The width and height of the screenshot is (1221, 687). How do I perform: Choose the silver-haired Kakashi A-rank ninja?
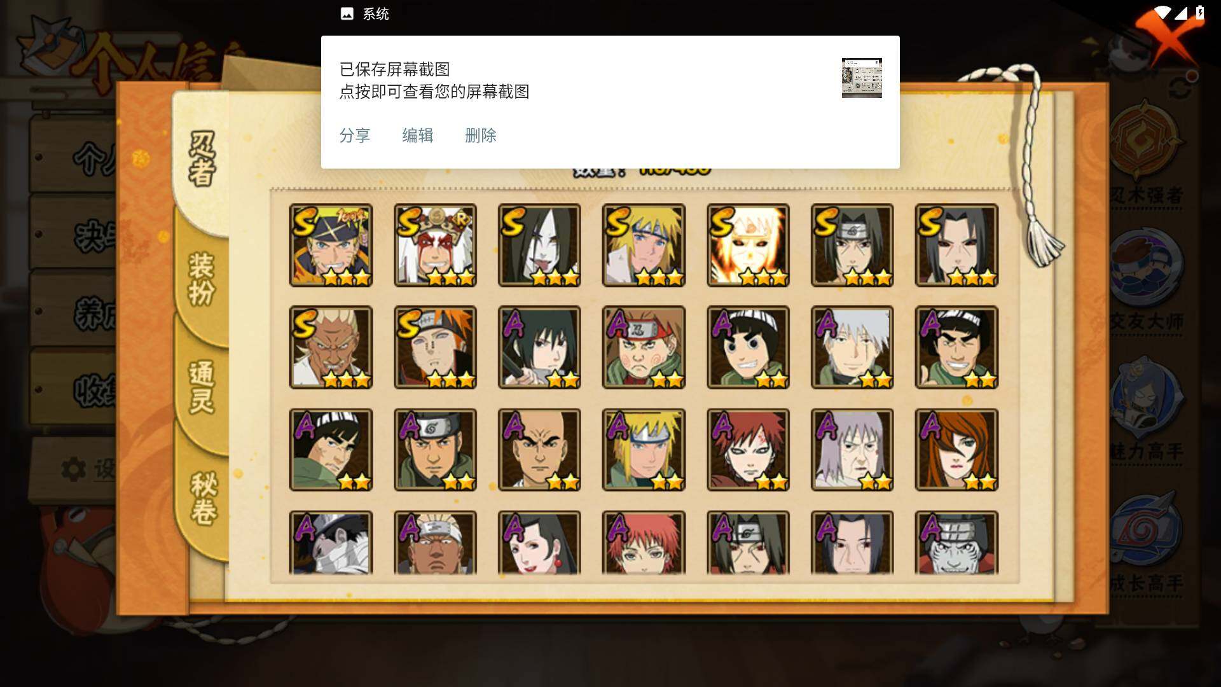pyautogui.click(x=852, y=347)
